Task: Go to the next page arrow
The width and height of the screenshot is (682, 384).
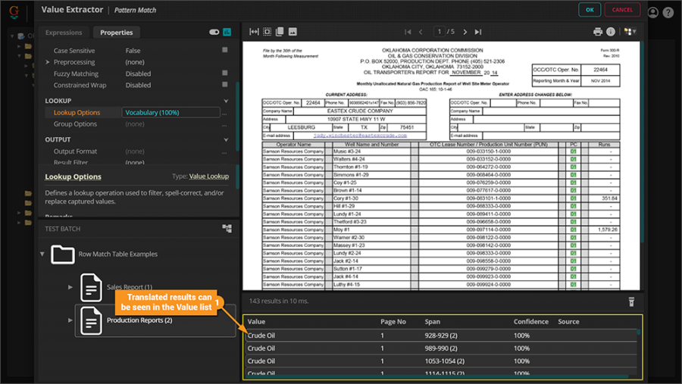Action: click(x=465, y=32)
